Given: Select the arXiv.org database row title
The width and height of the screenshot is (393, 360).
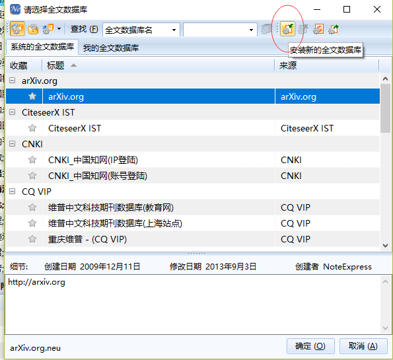Looking at the screenshot, I should point(66,96).
